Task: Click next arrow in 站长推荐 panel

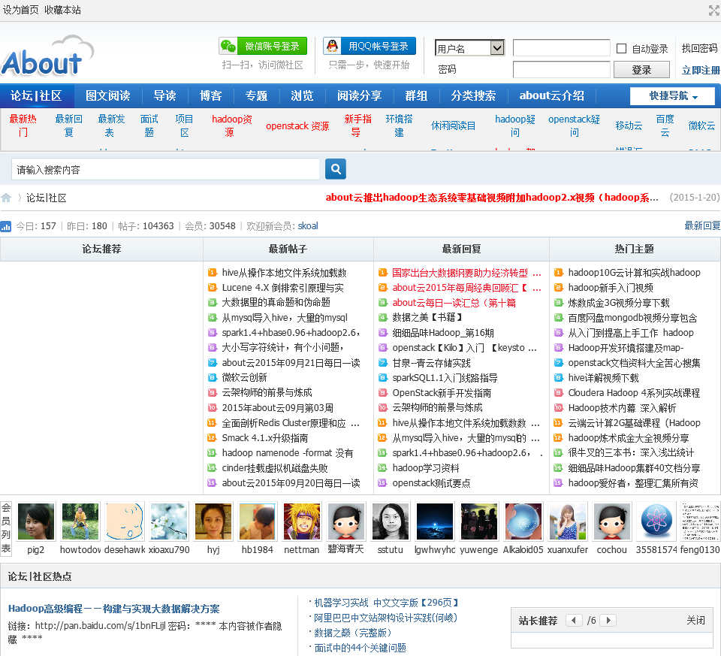Action: [x=608, y=620]
